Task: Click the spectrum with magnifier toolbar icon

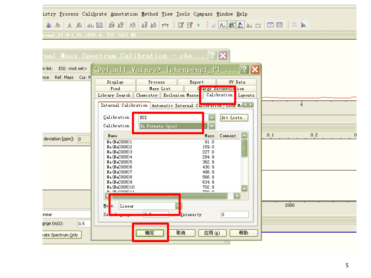Action: (x=111, y=25)
